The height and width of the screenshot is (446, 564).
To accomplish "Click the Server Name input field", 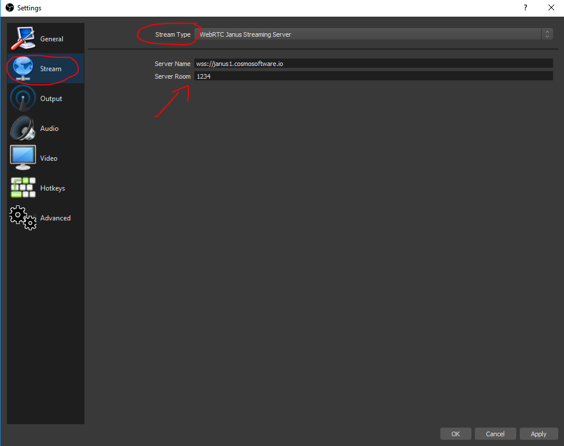I will coord(374,63).
